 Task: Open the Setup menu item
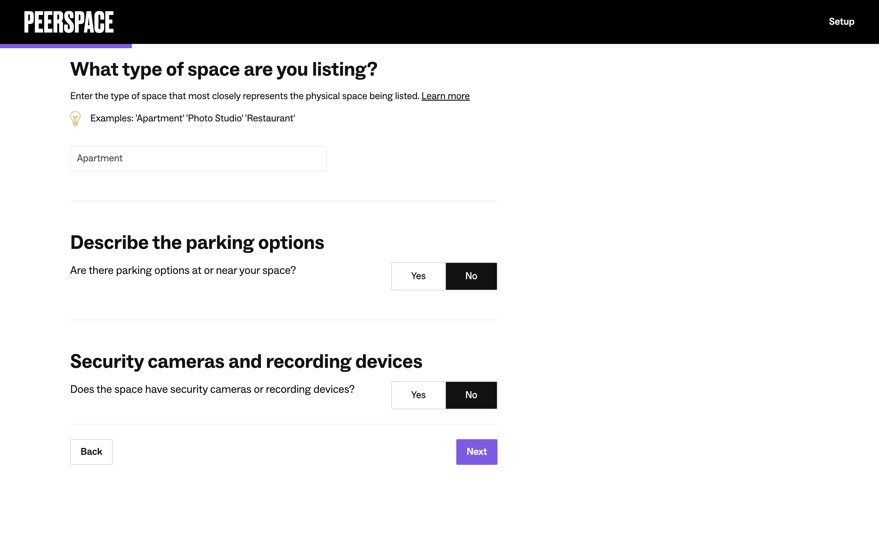[841, 22]
